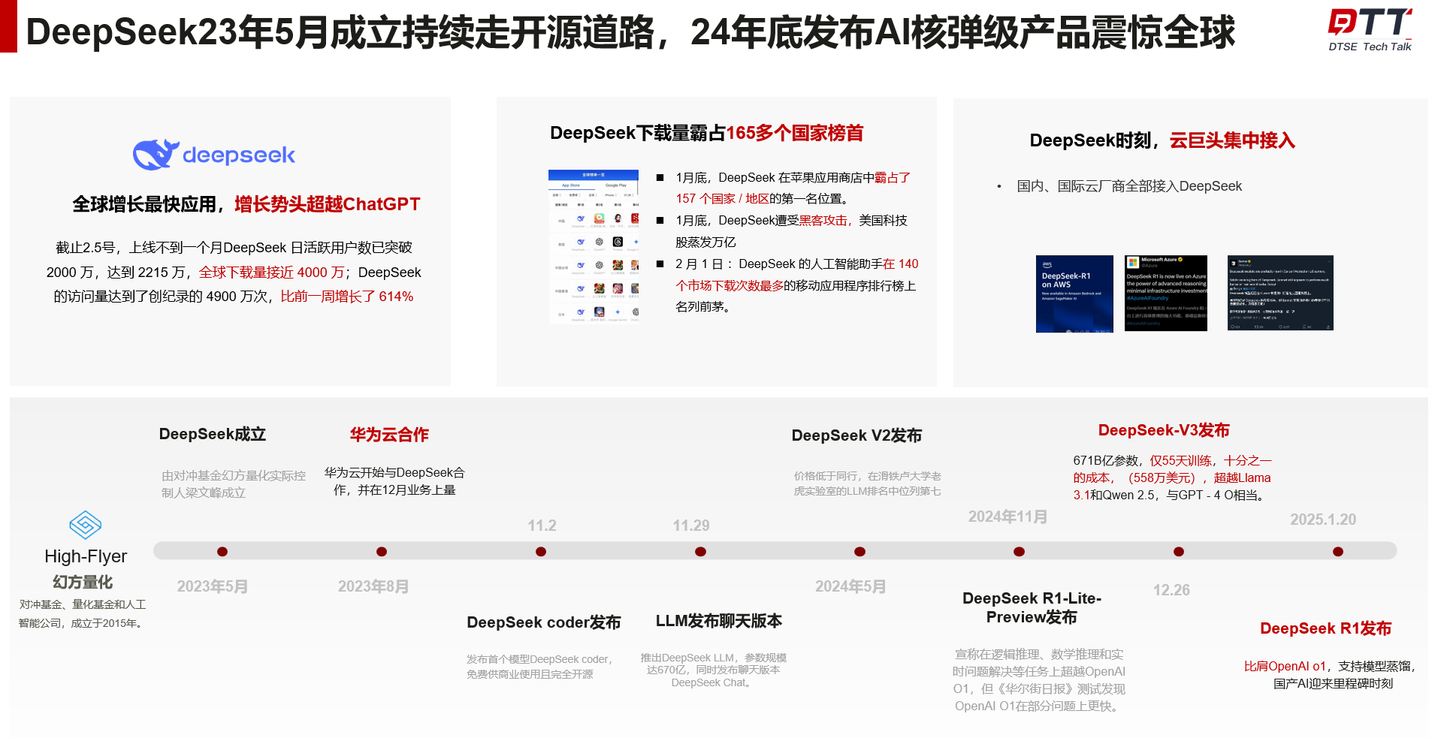Select the timeline dot below 2025.1.20
This screenshot has height=738, width=1441.
(1338, 552)
